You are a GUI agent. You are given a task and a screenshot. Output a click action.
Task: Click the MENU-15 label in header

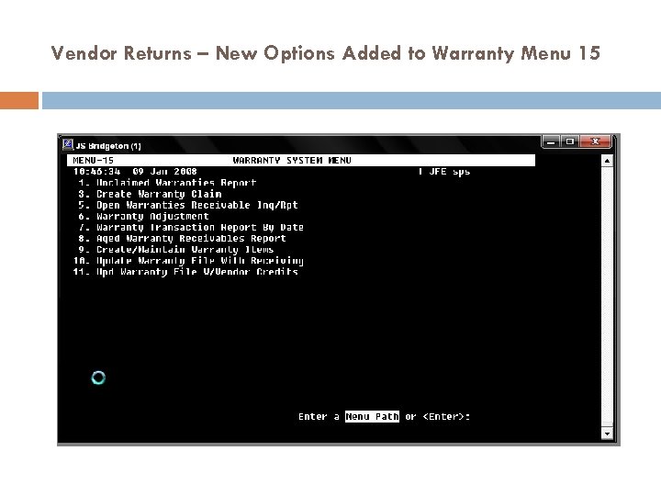[93, 160]
